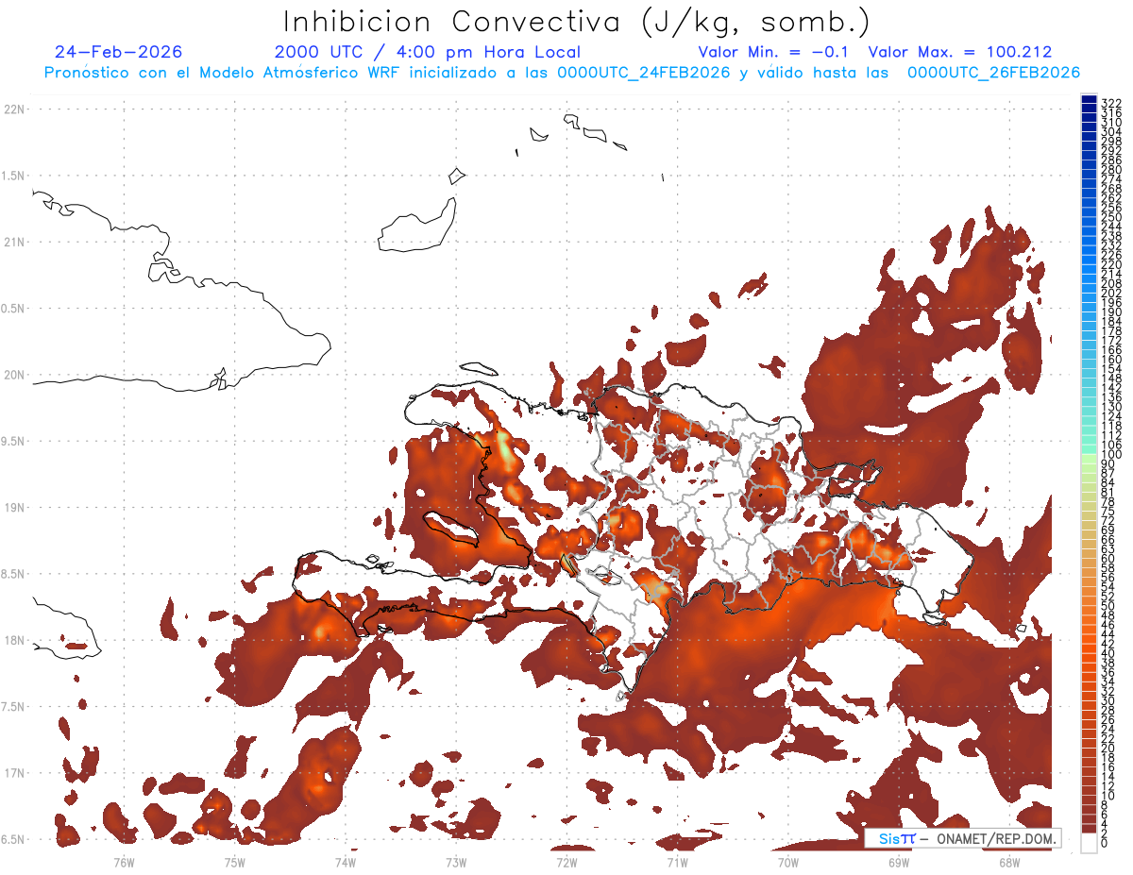Viewport: 1133px width, 875px height.
Task: Select the "75W" longitude label
Action: coord(234,862)
